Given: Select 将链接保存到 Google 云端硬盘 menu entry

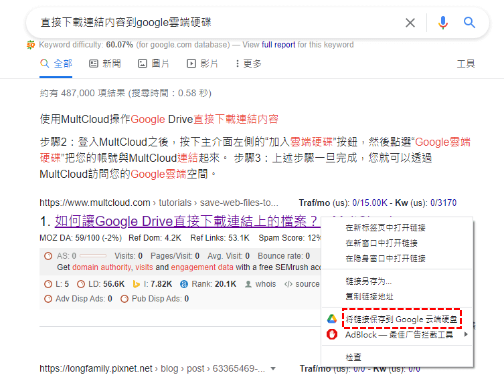Looking at the screenshot, I should [x=402, y=320].
